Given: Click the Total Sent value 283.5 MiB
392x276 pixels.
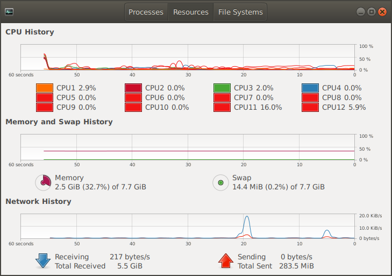Looking at the screenshot, I should tap(296, 266).
